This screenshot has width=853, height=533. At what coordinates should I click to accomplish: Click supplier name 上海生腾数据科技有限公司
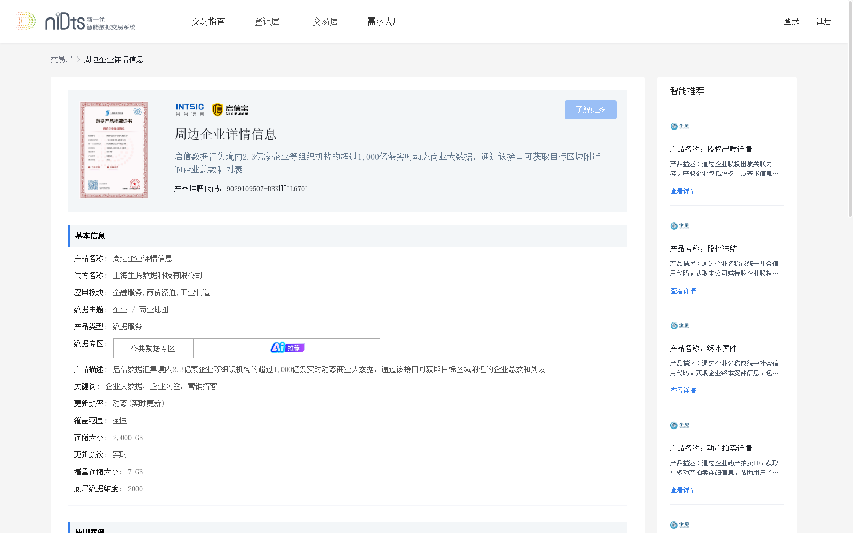[157, 276]
